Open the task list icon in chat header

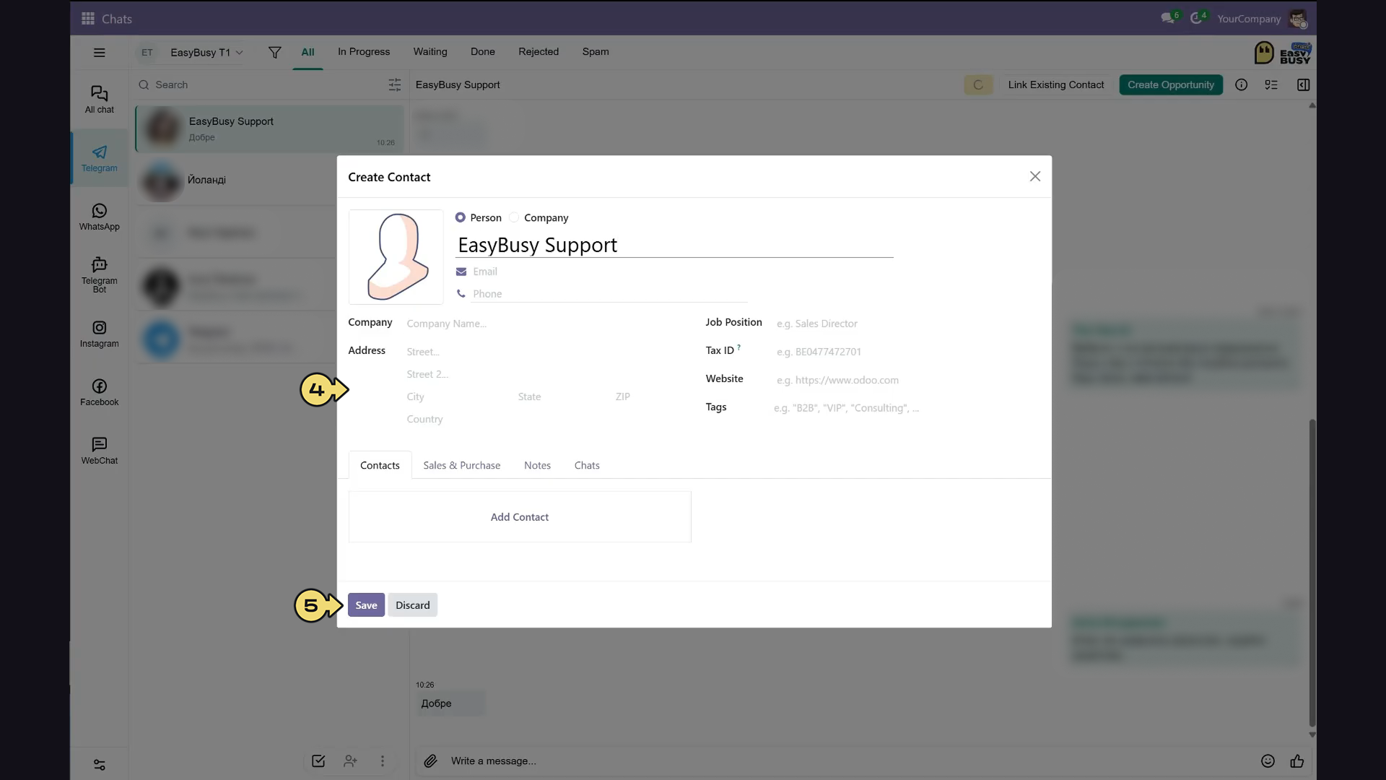1272,85
